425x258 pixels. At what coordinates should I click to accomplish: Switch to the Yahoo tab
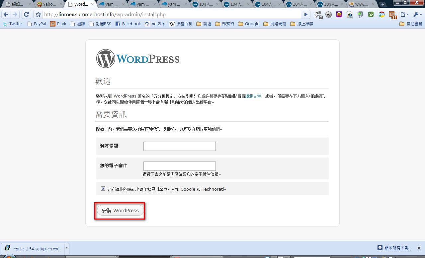pyautogui.click(x=49, y=4)
